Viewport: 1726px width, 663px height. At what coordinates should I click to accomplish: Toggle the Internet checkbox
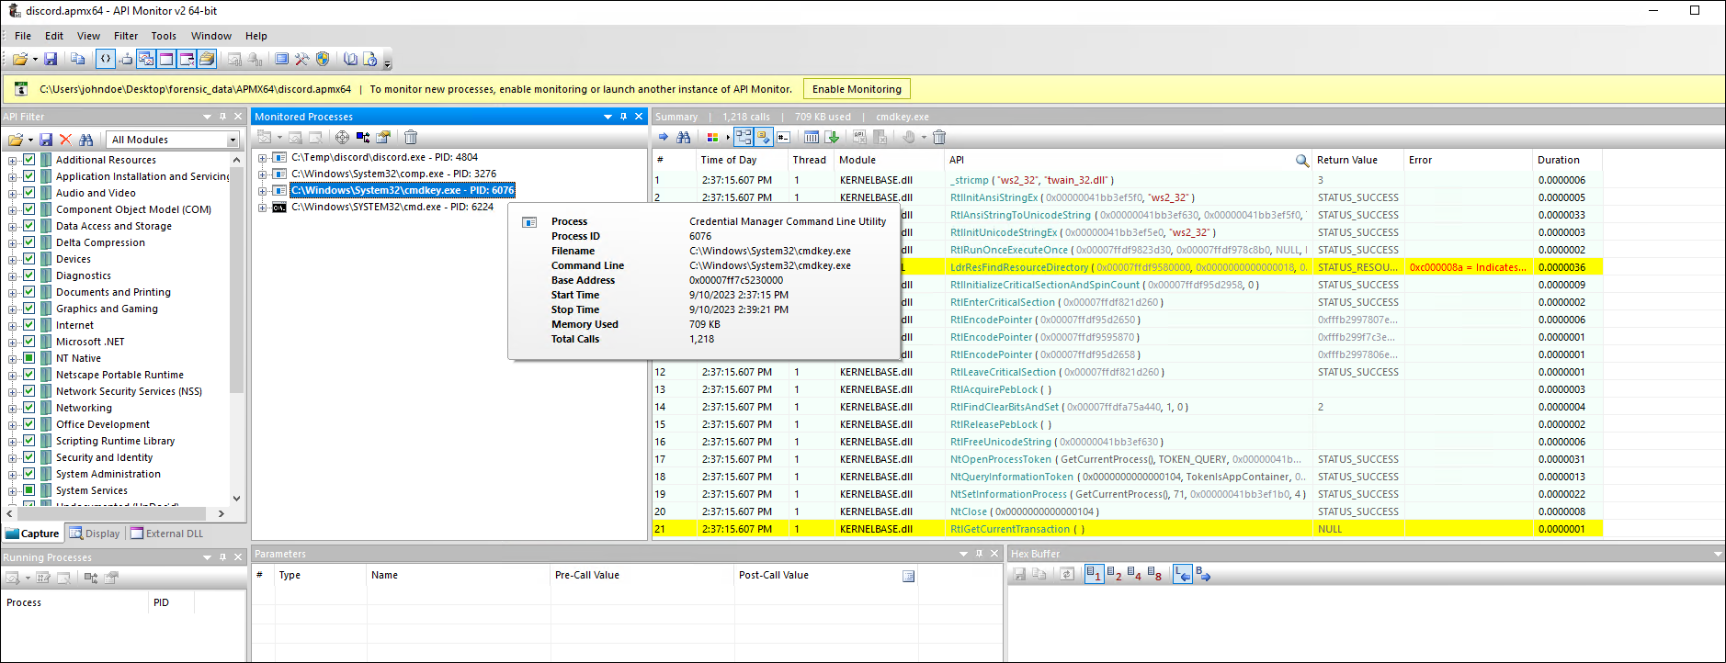point(29,325)
